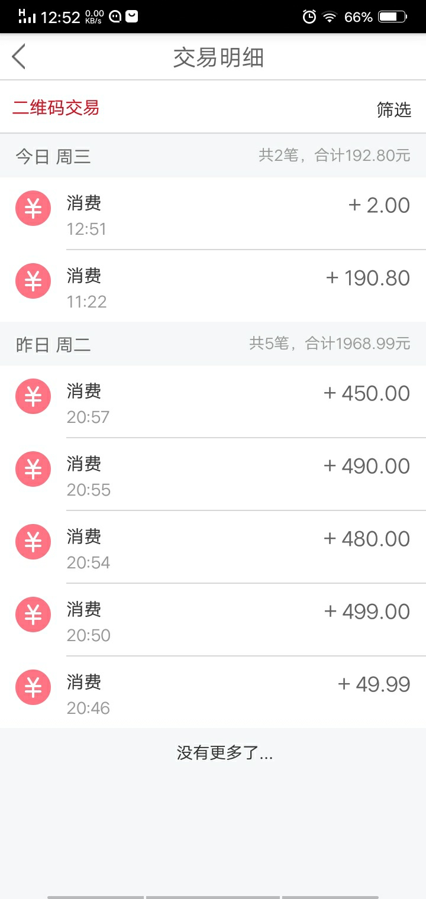
Task: Tap yen icon of 20:50 transaction
Action: [33, 615]
